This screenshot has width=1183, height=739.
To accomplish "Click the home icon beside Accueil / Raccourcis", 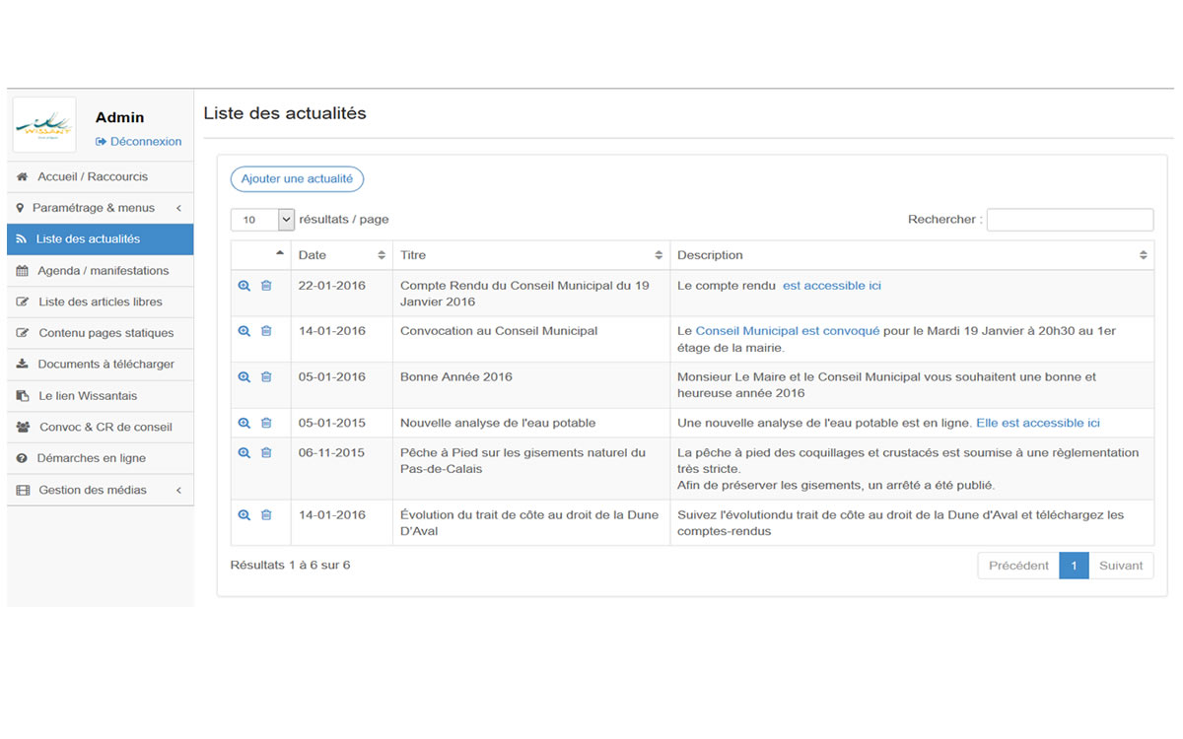I will tap(23, 176).
